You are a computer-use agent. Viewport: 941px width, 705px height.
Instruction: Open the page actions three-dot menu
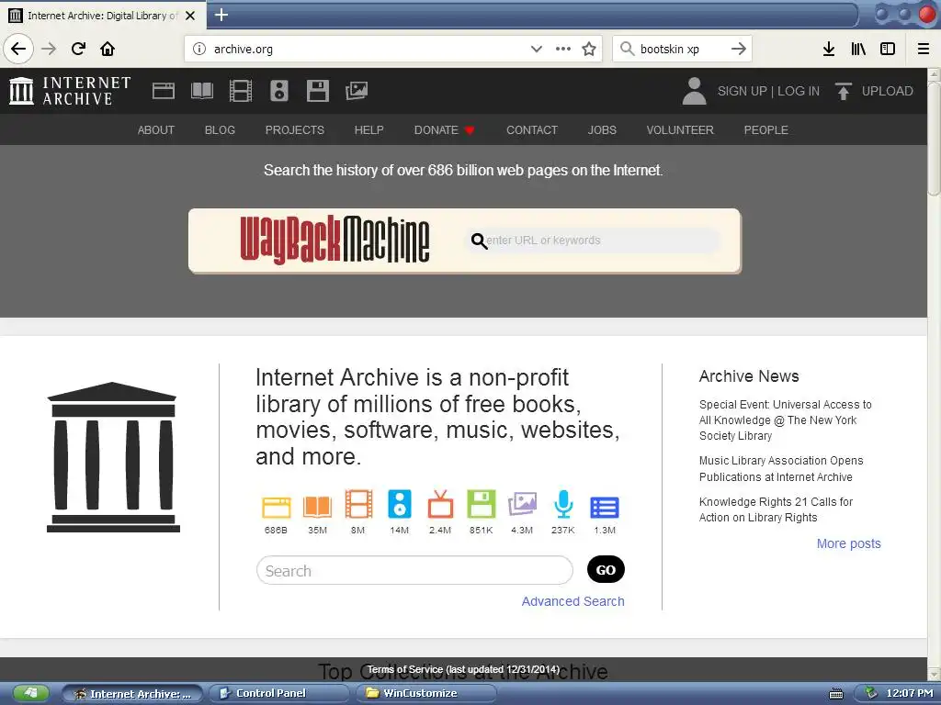tap(563, 49)
